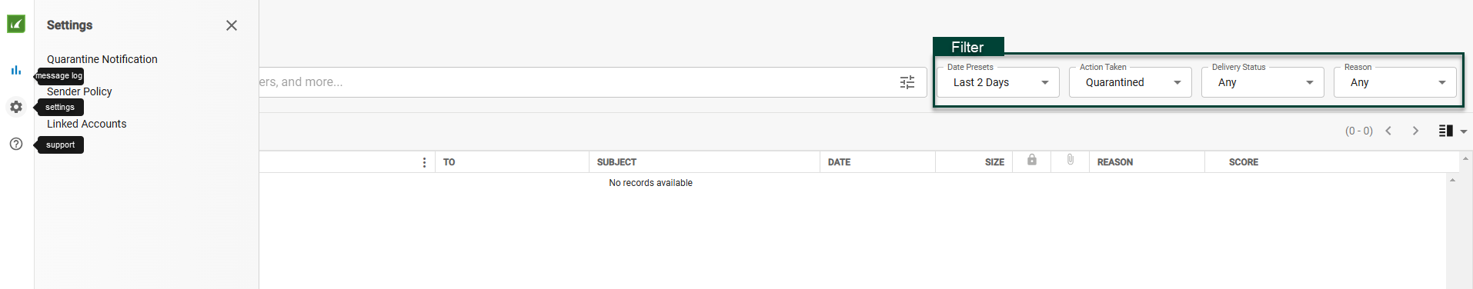Click the settings gear icon in sidebar
The width and height of the screenshot is (1473, 289).
click(16, 107)
